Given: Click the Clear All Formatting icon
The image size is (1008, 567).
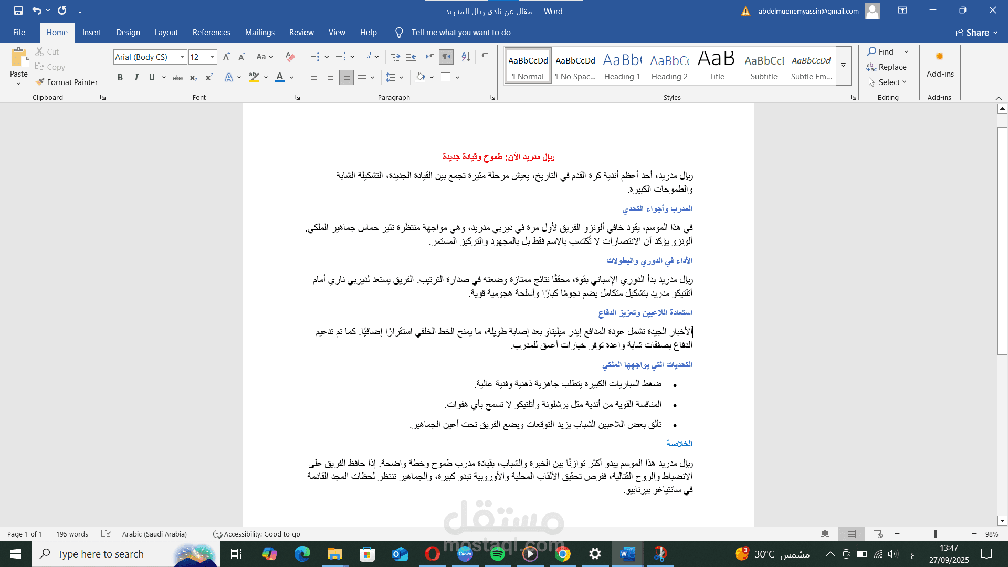Looking at the screenshot, I should coord(290,57).
